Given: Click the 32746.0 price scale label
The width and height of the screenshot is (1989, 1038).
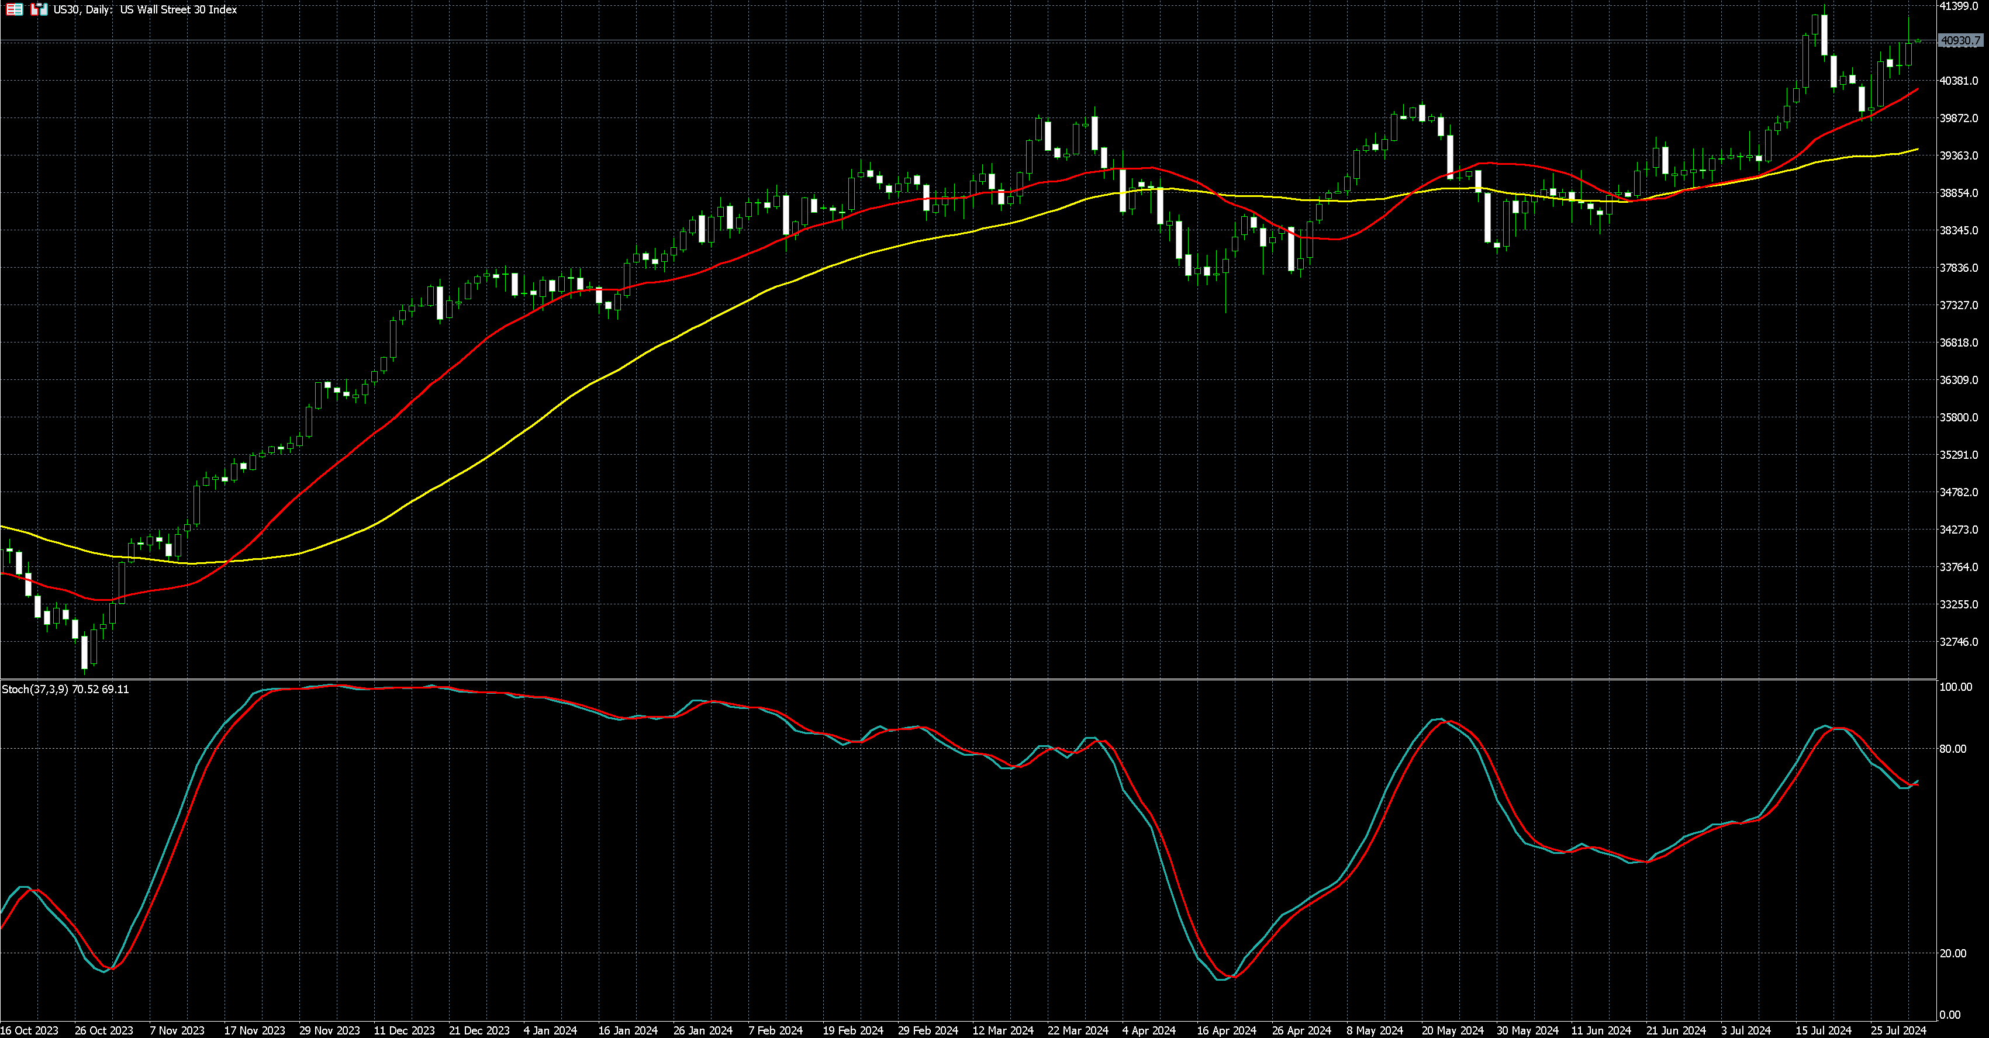Looking at the screenshot, I should (x=1959, y=641).
